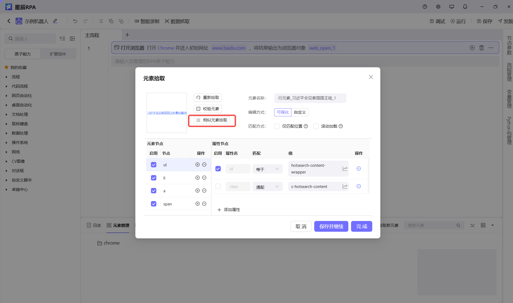Click help icon beside 仅匹配位置

point(306,126)
